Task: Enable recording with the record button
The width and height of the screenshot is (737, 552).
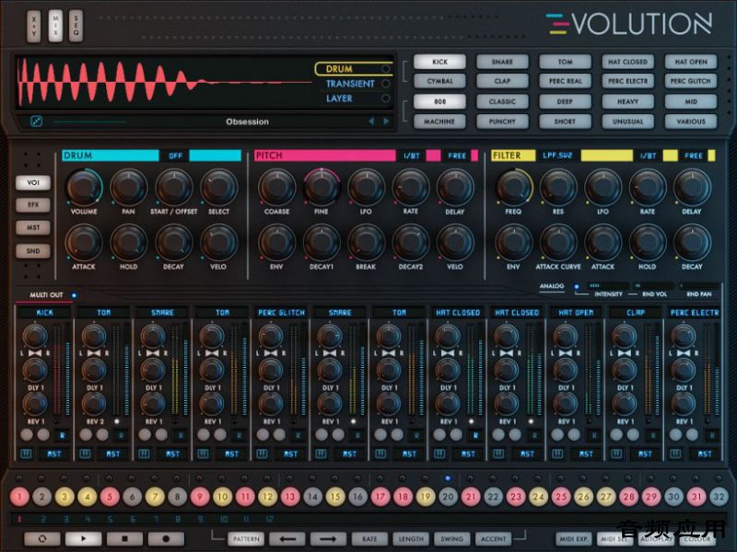Action: coord(166,539)
